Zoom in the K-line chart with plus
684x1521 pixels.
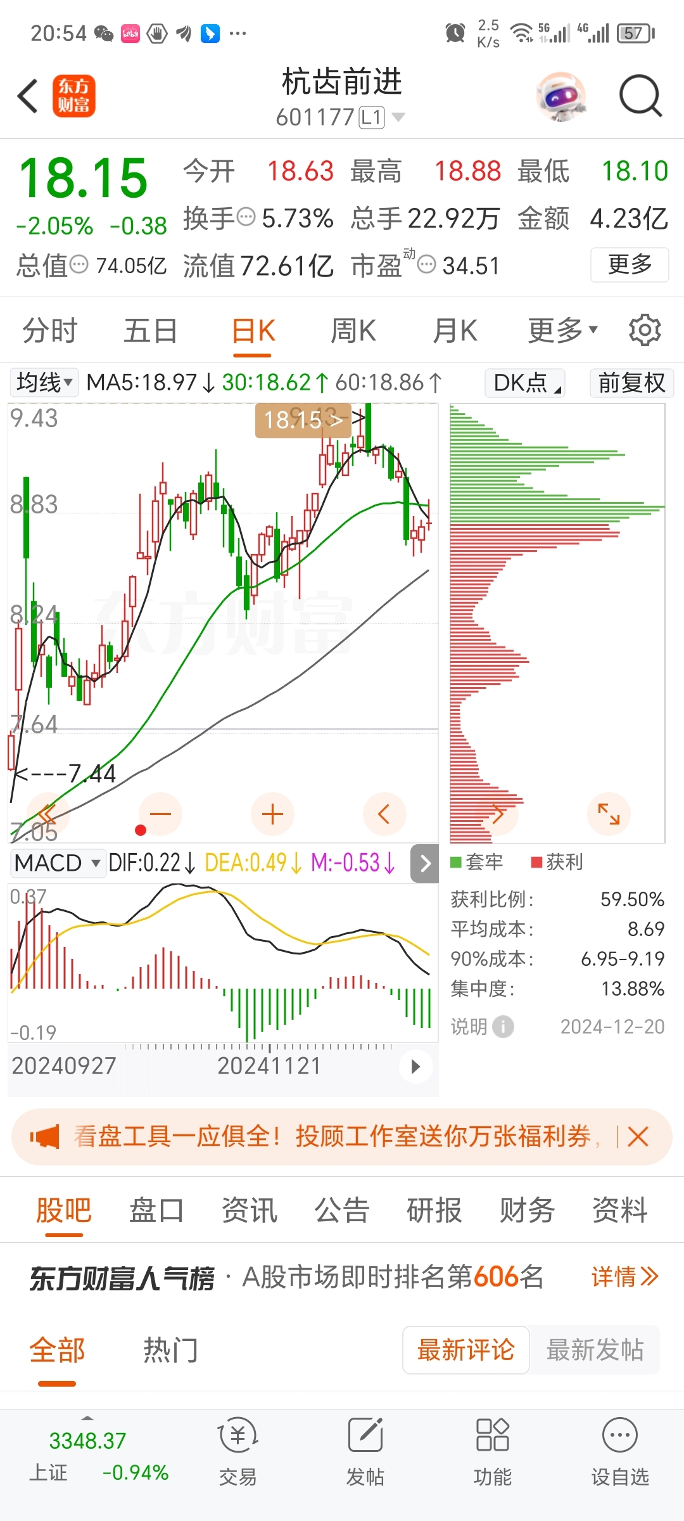pyautogui.click(x=272, y=814)
